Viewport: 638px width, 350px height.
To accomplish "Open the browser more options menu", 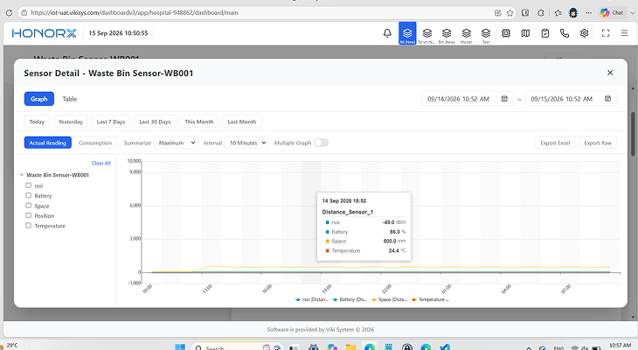I will pos(589,12).
